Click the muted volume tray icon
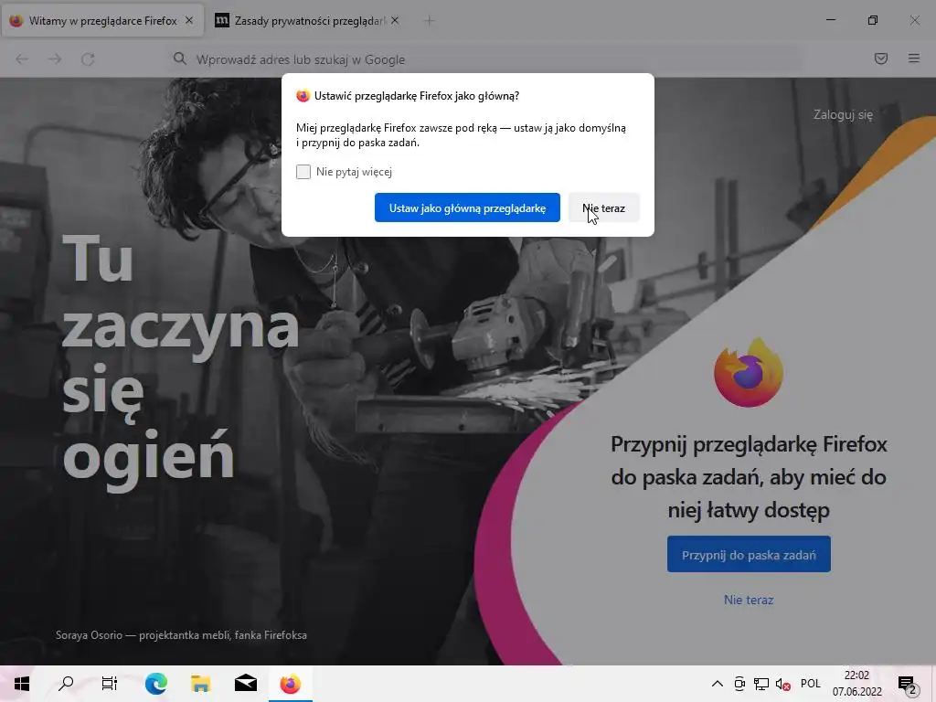The height and width of the screenshot is (702, 936). tap(782, 684)
